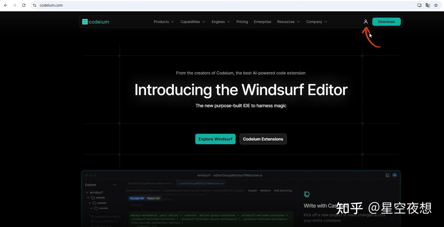This screenshot has width=444, height=227.
Task: Select Pricing in the navigation bar
Action: 242,22
